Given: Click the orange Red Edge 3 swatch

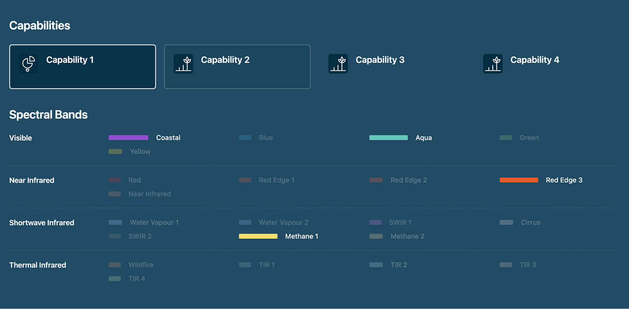Looking at the screenshot, I should tap(518, 180).
